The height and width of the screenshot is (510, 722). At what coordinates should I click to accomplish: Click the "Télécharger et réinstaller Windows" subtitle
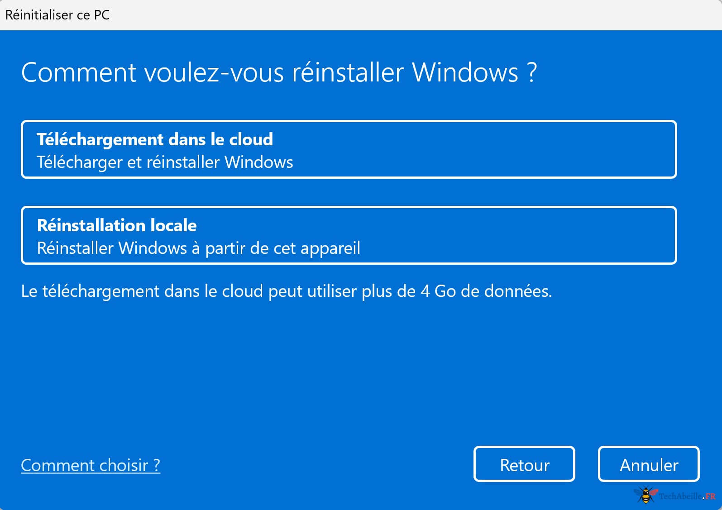click(165, 162)
